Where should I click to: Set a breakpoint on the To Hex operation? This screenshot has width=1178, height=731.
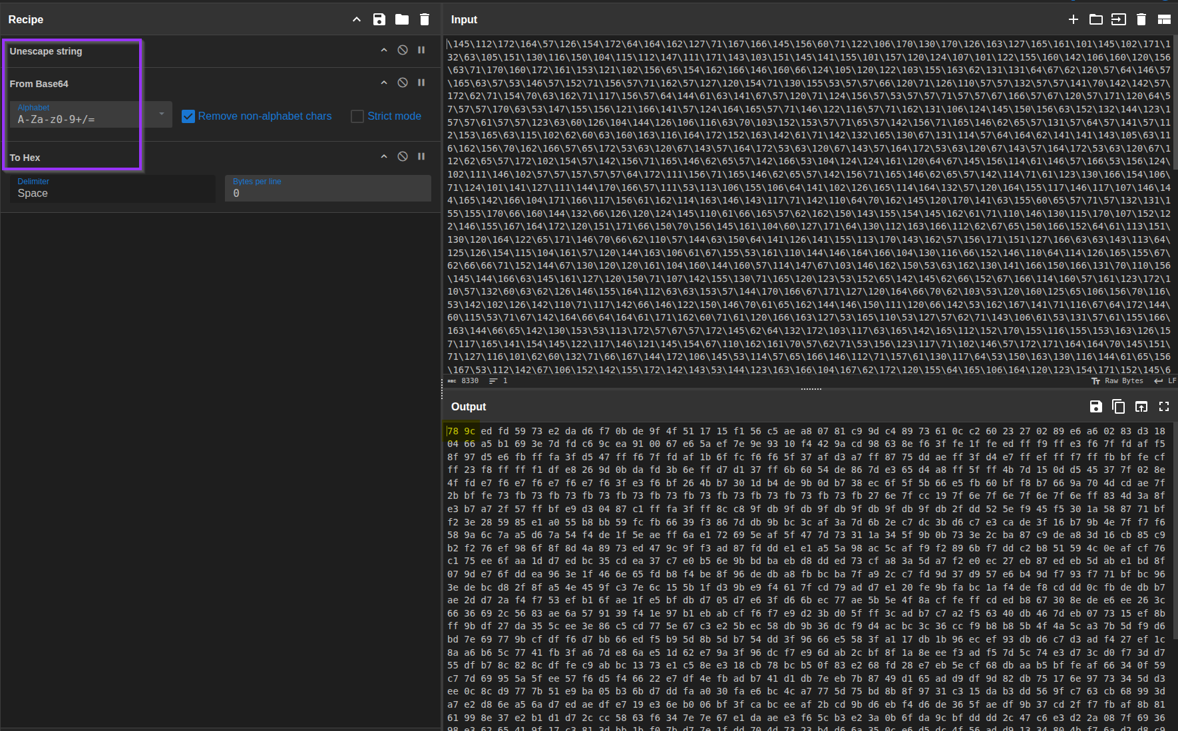point(421,156)
